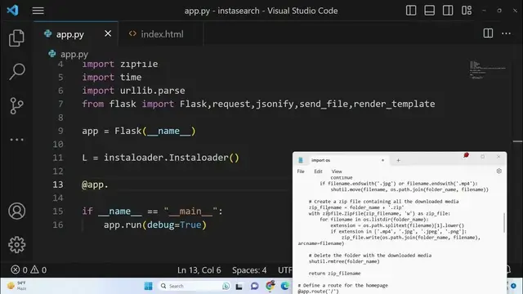Change indentation via Spaces: 4
Screen dimensions: 523x294
249,270
